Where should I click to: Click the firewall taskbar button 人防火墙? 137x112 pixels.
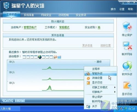10,109
